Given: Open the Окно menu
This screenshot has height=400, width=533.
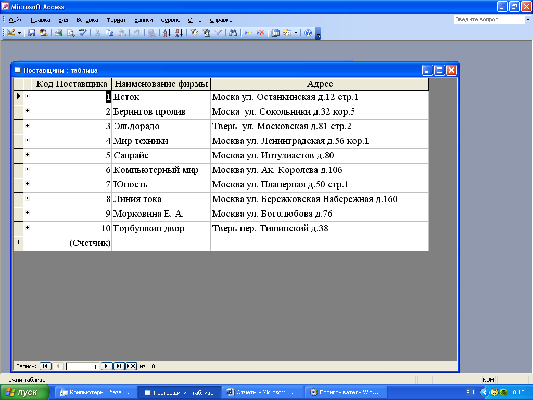Looking at the screenshot, I should point(195,20).
